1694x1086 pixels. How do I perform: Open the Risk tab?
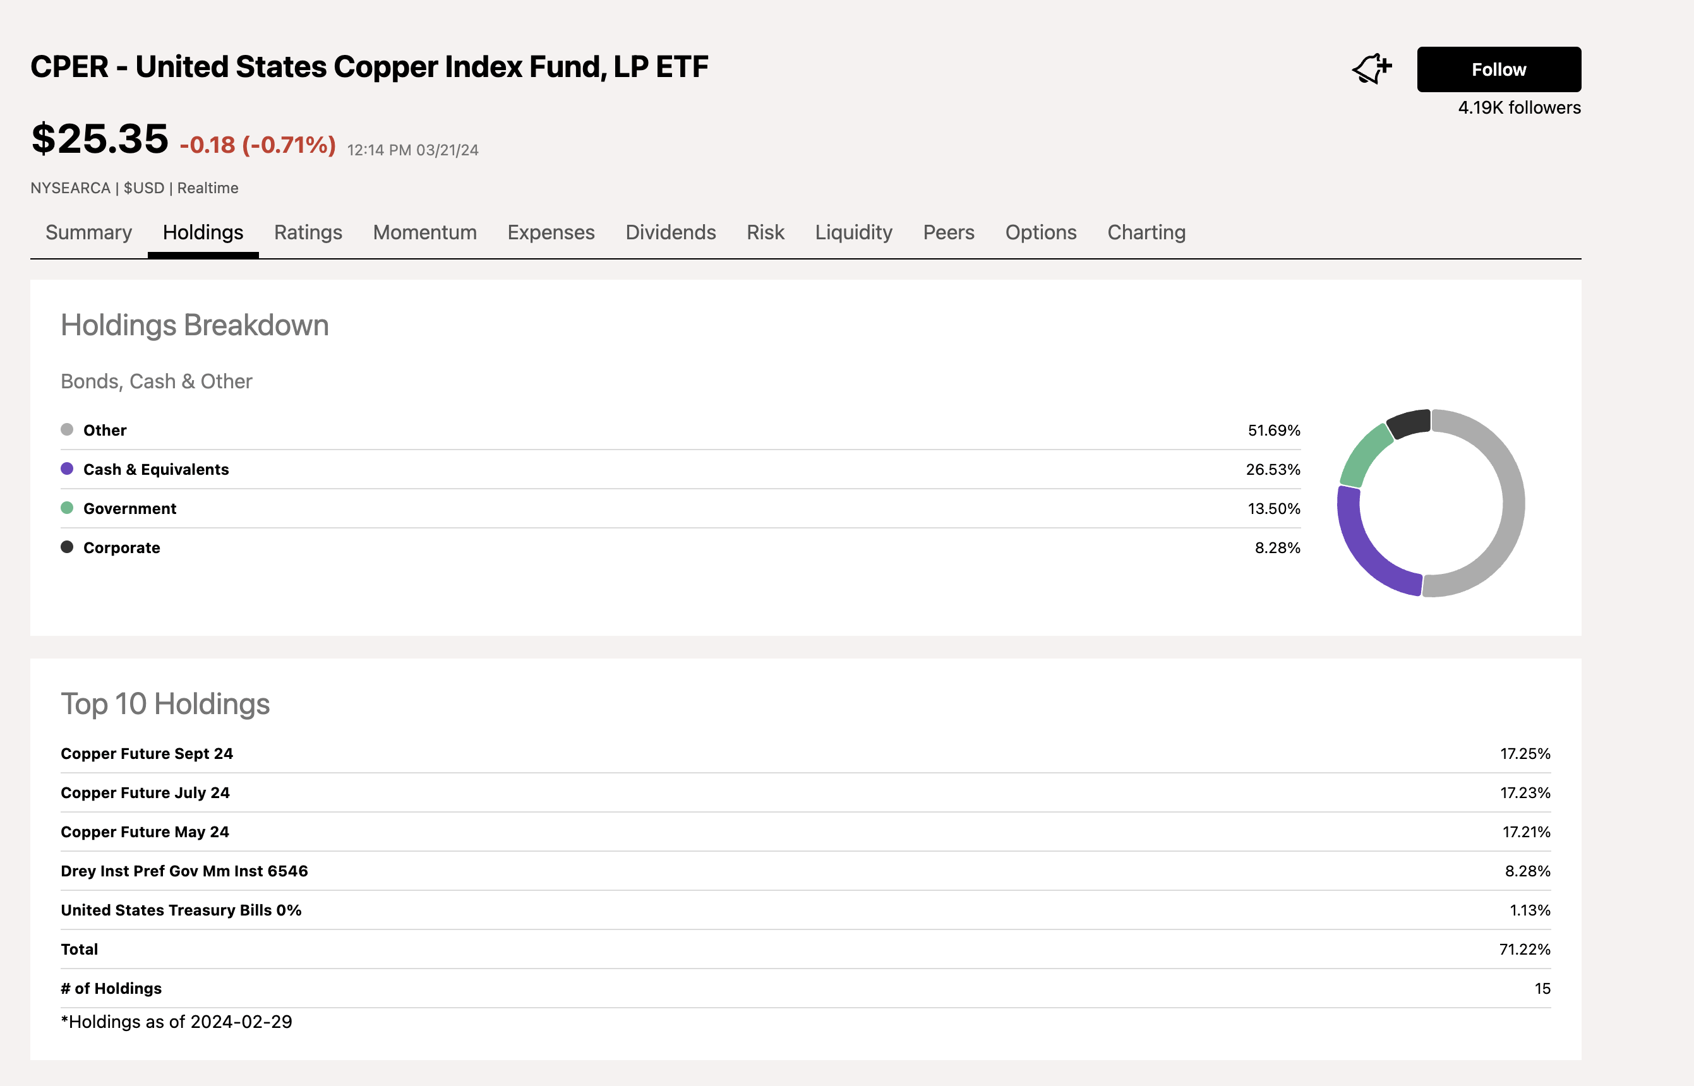coord(765,232)
